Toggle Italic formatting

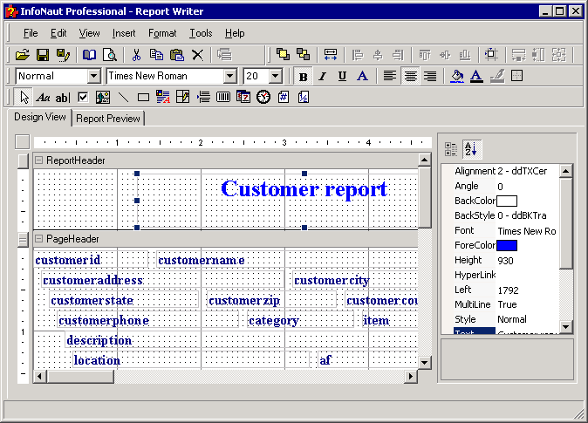[323, 77]
